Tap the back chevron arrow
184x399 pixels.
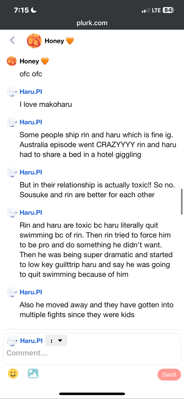[12, 40]
